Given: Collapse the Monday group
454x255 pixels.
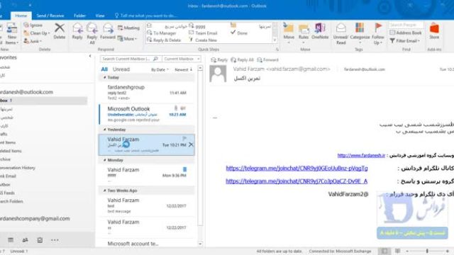Looking at the screenshot, I should click(104, 160).
